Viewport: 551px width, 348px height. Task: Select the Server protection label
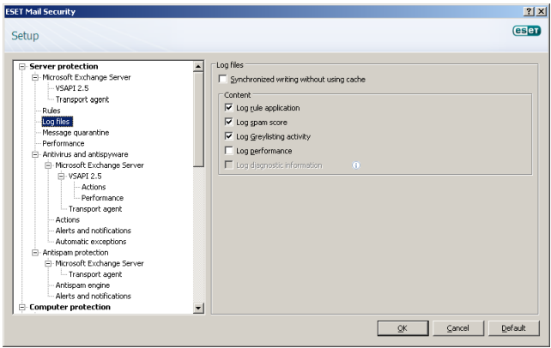click(64, 66)
